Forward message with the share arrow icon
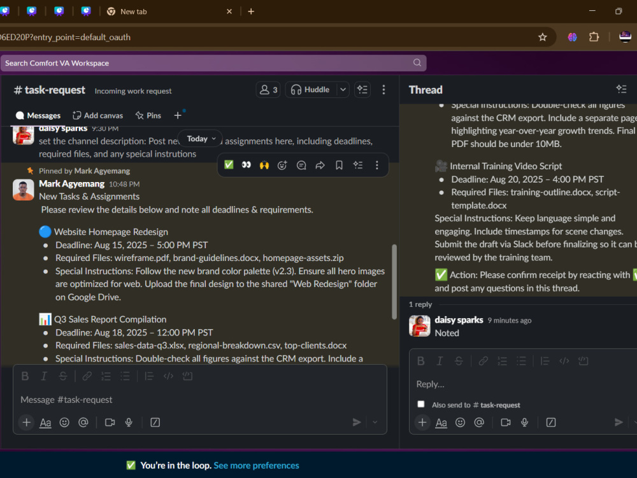Screen dimensions: 637x478 click(x=320, y=165)
